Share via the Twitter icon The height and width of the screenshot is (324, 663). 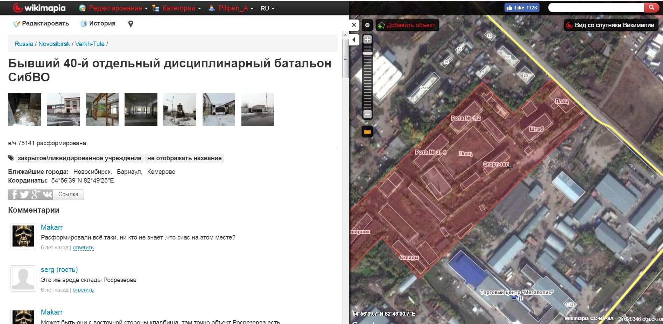pyautogui.click(x=24, y=194)
